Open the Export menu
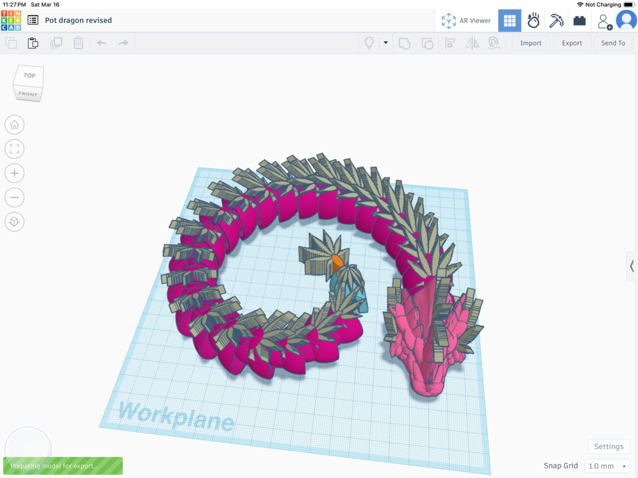638x478 pixels. tap(572, 43)
